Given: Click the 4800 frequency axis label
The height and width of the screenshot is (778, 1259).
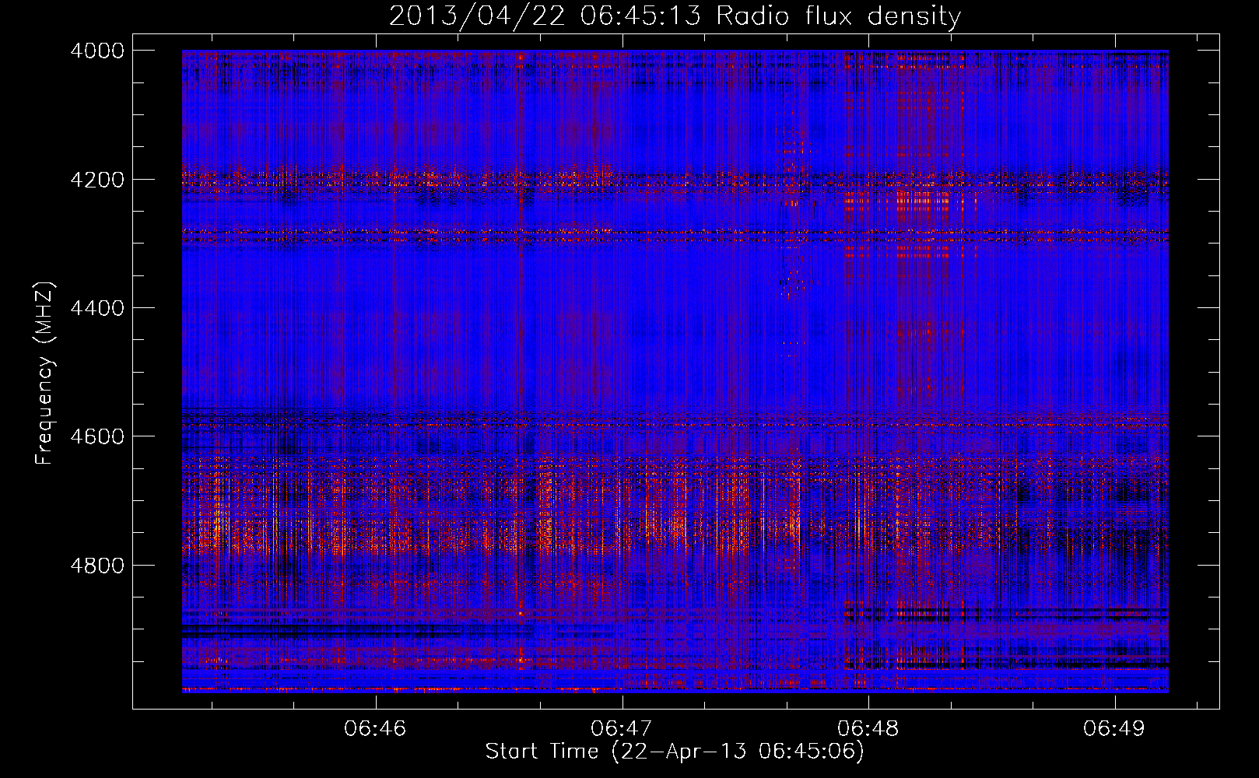Looking at the screenshot, I should click(96, 566).
